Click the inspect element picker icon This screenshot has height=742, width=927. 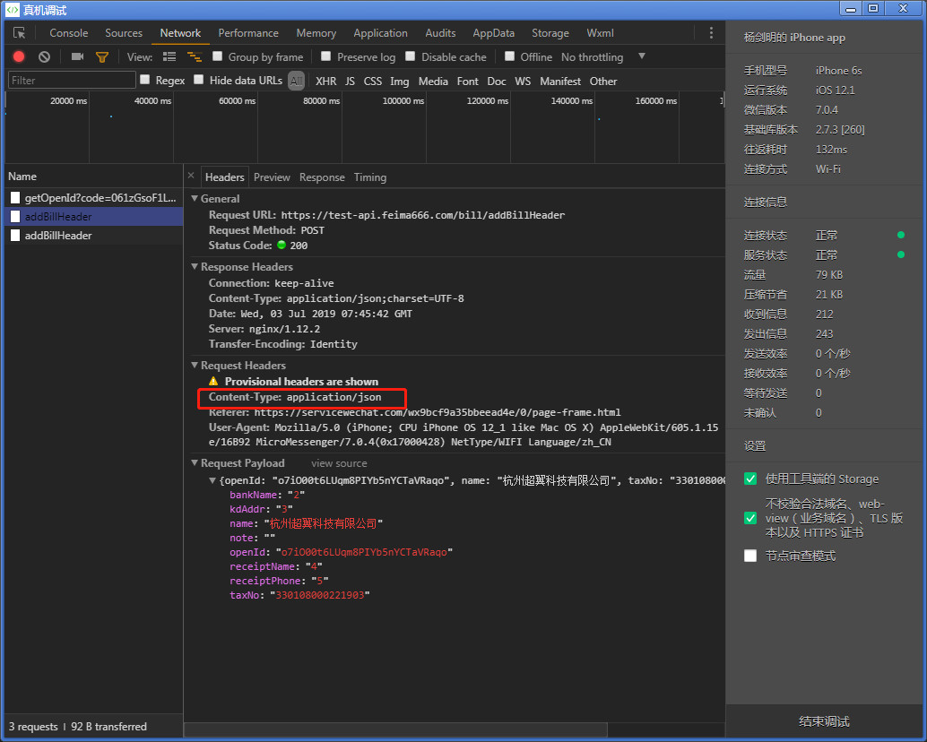[20, 33]
